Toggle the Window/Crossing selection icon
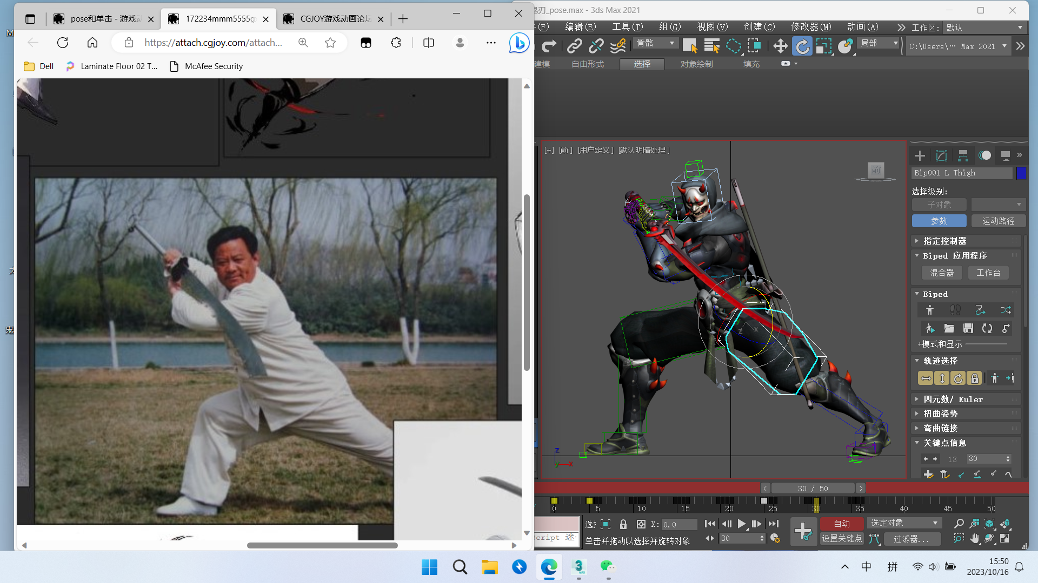This screenshot has width=1038, height=583. pos(754,46)
